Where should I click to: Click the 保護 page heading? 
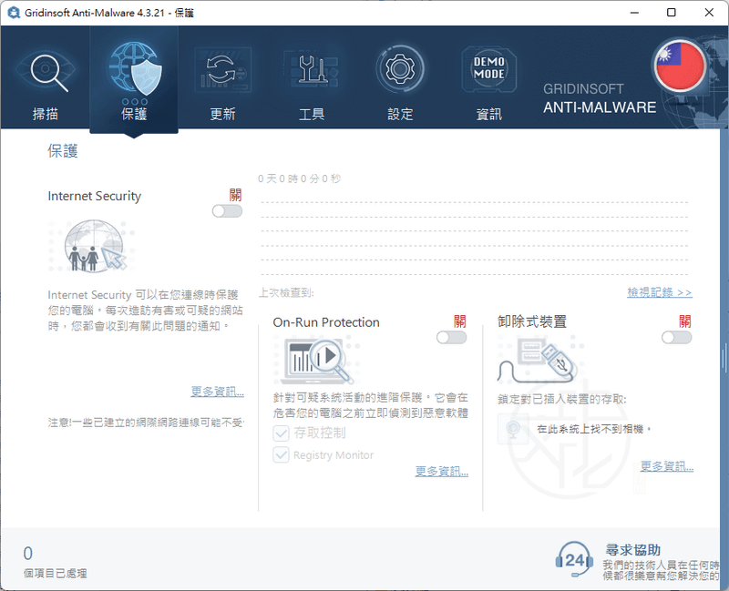pyautogui.click(x=62, y=151)
